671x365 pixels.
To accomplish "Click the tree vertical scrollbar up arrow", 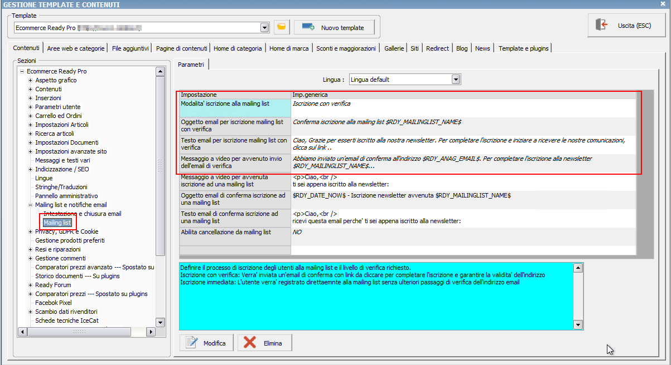I will (161, 71).
